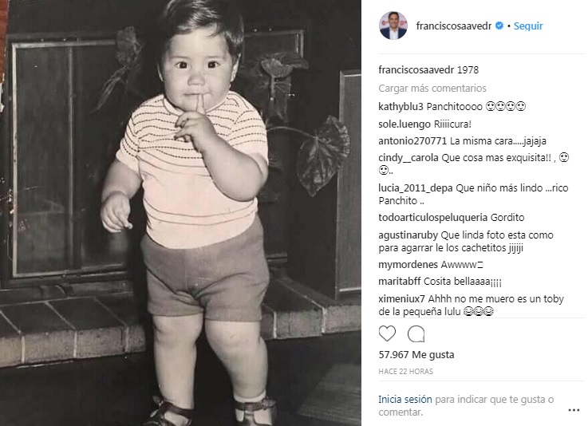Screen dimensions: 588x426
Task: Click the blue verified badge icon
Action: tap(499, 26)
